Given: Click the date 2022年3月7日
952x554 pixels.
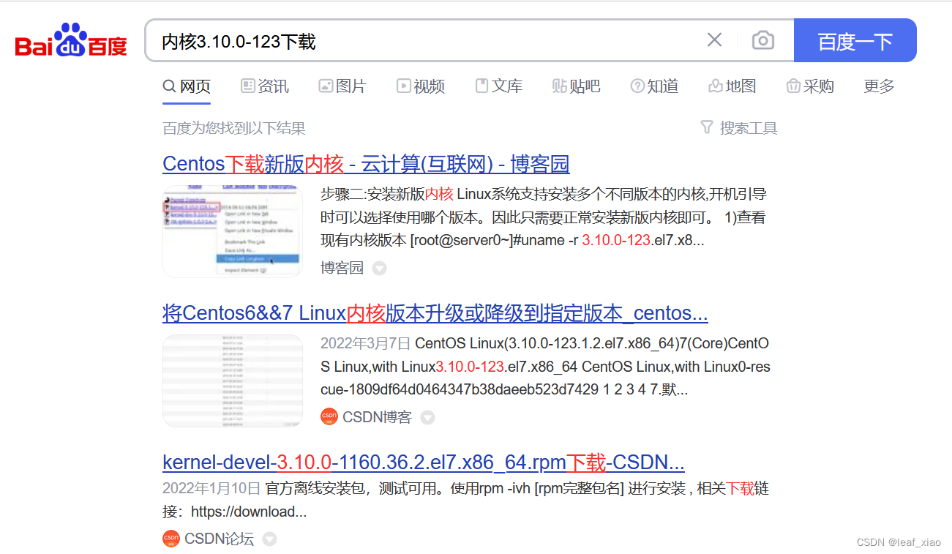Looking at the screenshot, I should 366,343.
